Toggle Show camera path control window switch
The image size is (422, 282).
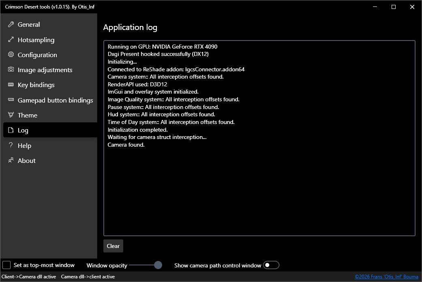tap(271, 265)
